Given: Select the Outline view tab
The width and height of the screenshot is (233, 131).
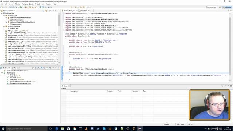Looking at the screenshot, I should tap(5, 68).
